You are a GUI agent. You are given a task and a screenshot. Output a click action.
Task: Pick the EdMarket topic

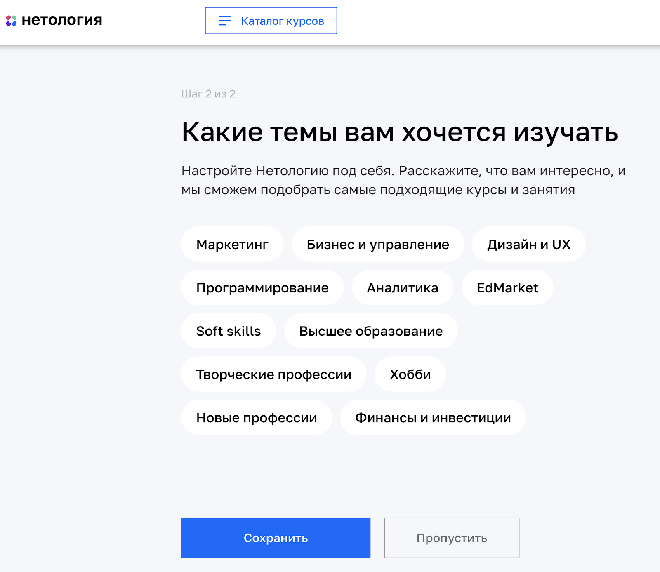[507, 287]
